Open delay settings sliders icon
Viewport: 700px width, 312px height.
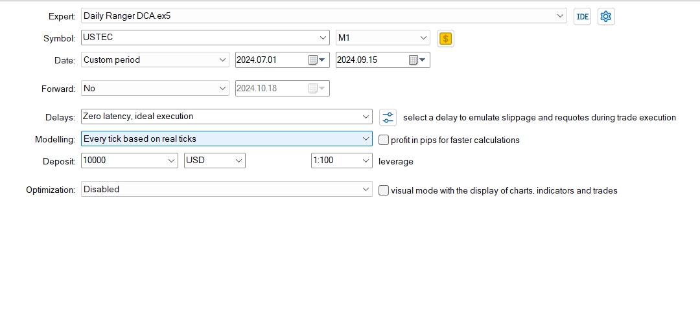388,117
